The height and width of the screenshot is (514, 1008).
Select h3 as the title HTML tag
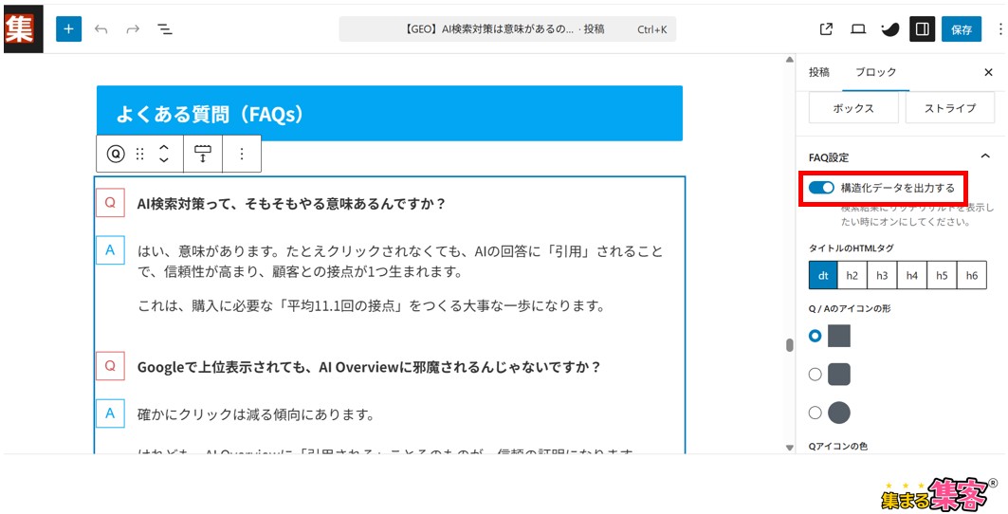tap(882, 275)
